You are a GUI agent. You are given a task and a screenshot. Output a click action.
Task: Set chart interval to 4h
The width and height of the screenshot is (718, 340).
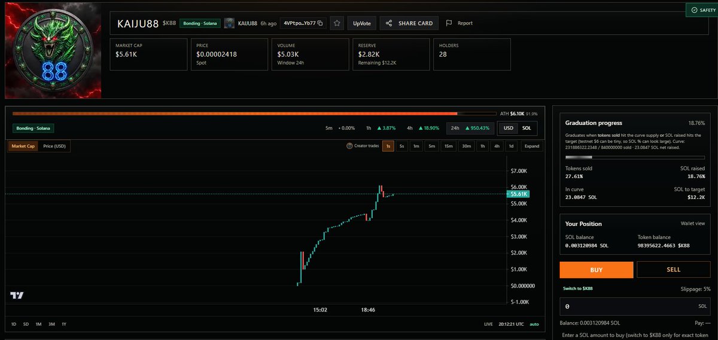coord(497,146)
